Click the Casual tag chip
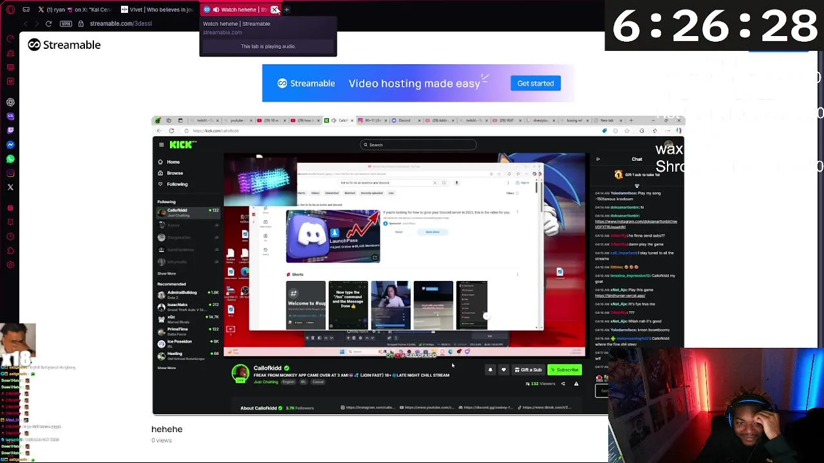The image size is (824, 463). coord(318,382)
